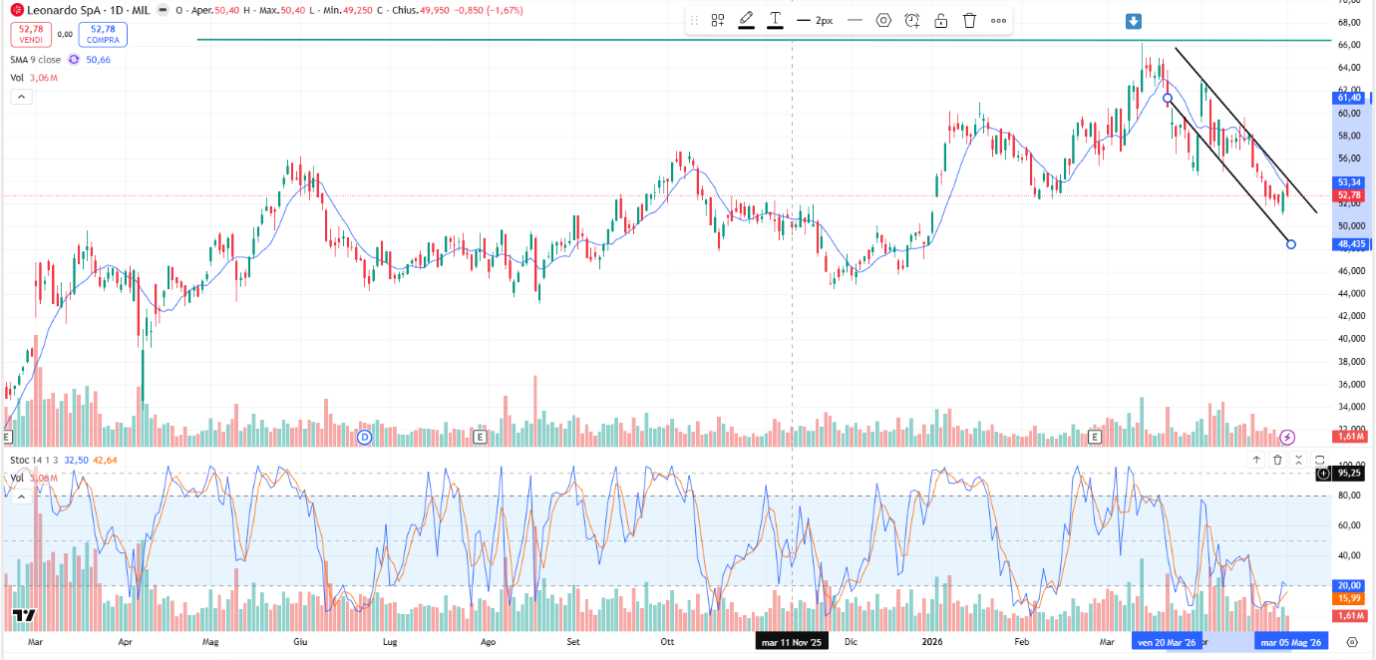Screen dimensions: 1376x660
Task: Click the 53,34 price label on scale
Action: tap(1349, 182)
